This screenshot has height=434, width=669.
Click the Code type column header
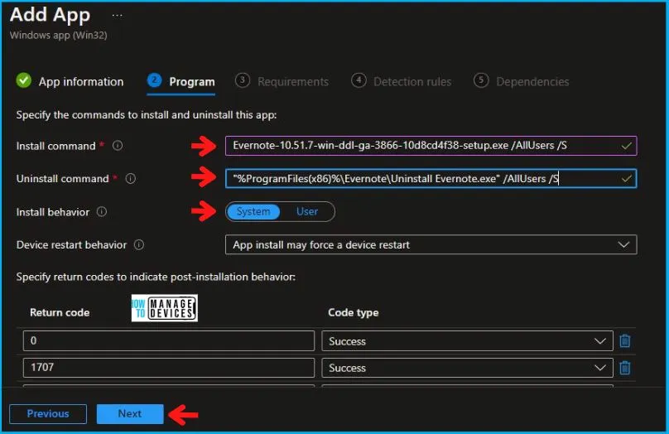[354, 313]
